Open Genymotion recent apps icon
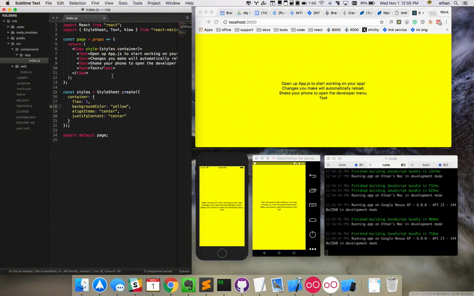The height and width of the screenshot is (296, 474). point(313,190)
